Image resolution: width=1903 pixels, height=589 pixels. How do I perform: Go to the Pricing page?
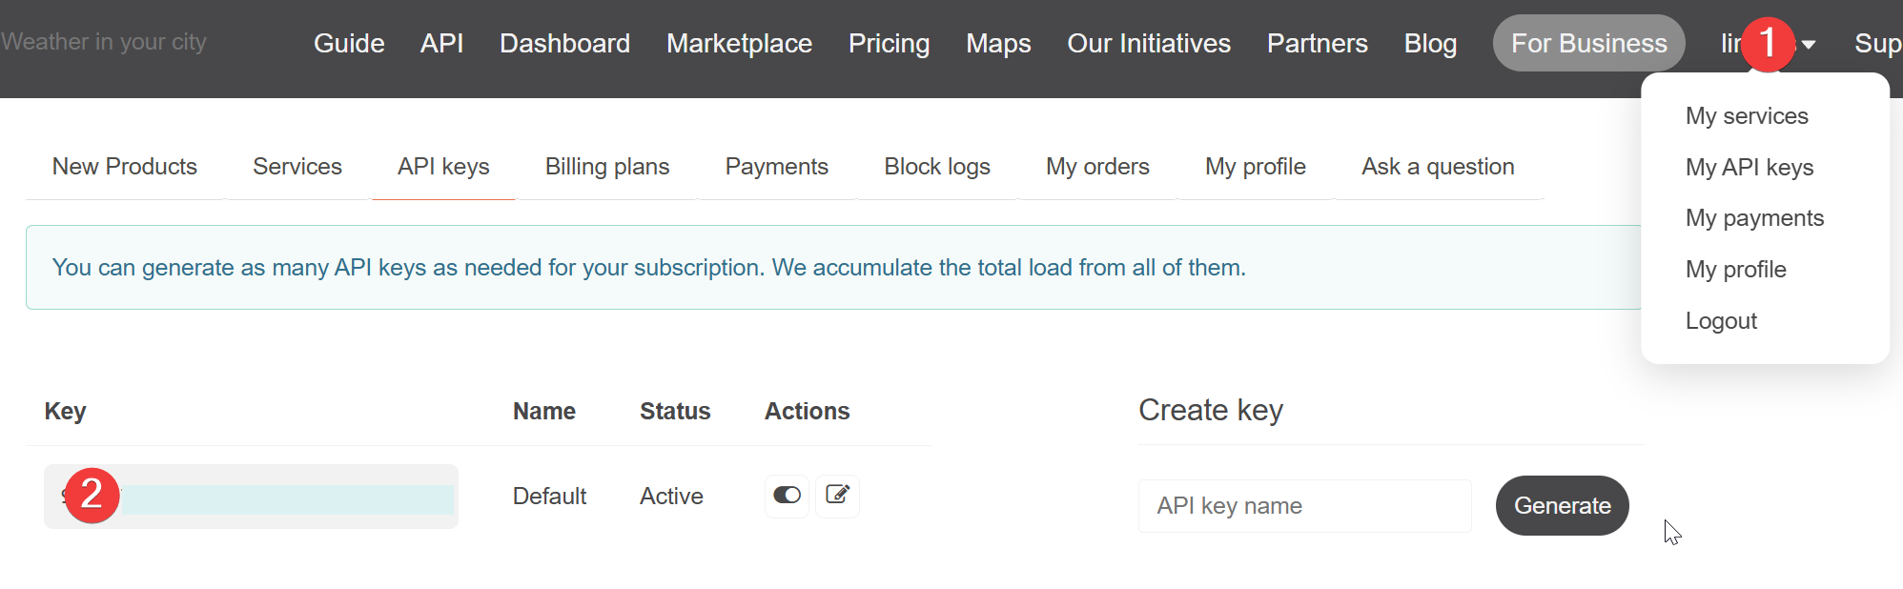pyautogui.click(x=889, y=44)
